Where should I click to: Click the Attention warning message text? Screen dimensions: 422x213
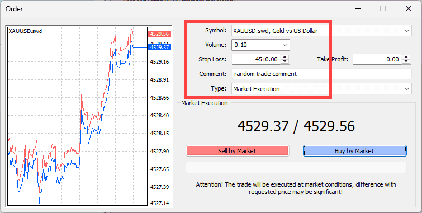click(x=296, y=188)
